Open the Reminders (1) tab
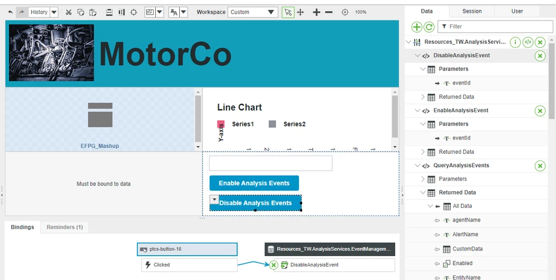The width and height of the screenshot is (556, 280). pyautogui.click(x=65, y=227)
